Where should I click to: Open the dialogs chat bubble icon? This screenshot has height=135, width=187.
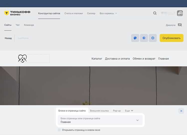tap(180, 25)
